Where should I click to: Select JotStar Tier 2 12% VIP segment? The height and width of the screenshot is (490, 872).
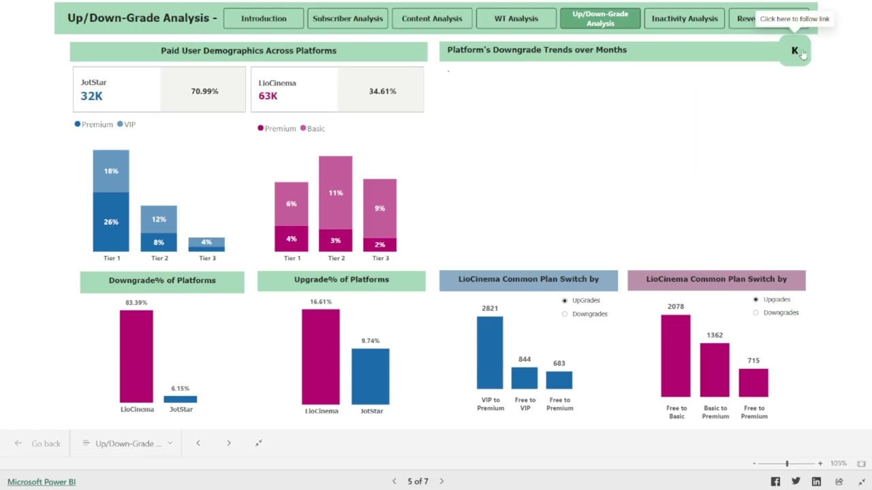coord(159,219)
